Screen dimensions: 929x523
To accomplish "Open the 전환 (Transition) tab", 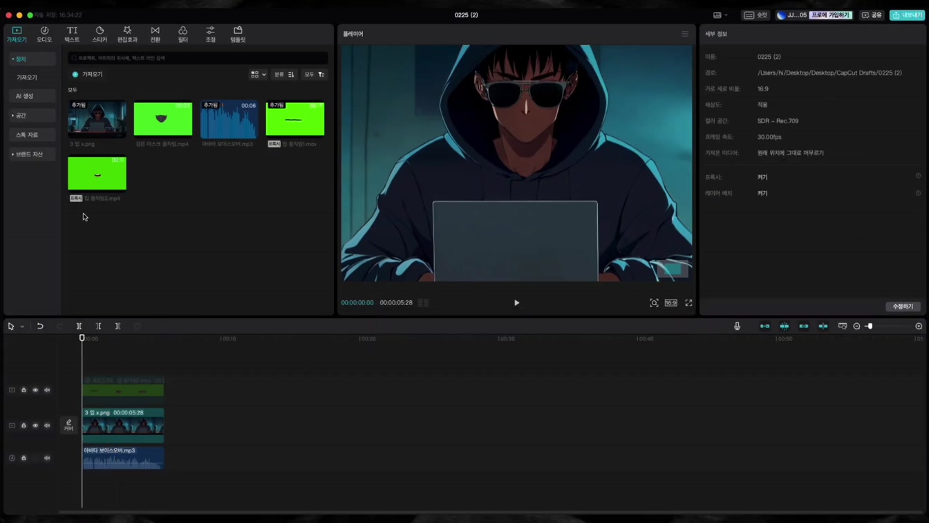I will click(x=155, y=34).
